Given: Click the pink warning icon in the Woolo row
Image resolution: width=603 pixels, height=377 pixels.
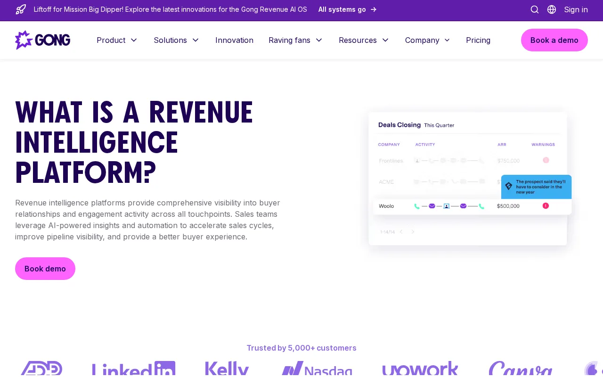Looking at the screenshot, I should tap(546, 205).
